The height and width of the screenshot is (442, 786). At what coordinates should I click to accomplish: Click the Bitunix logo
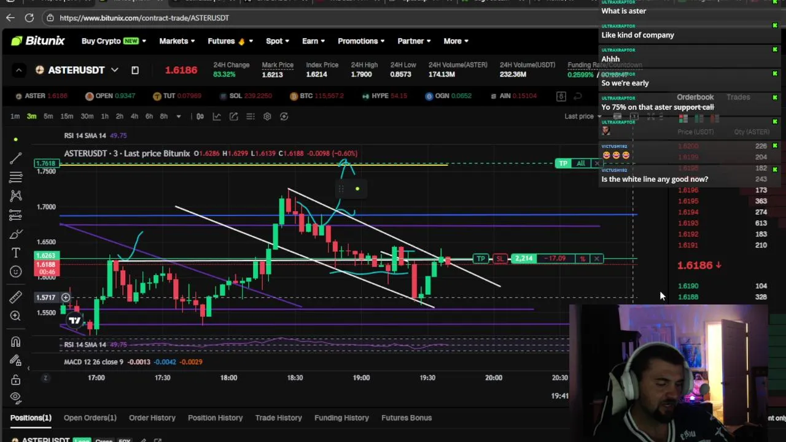pos(37,41)
